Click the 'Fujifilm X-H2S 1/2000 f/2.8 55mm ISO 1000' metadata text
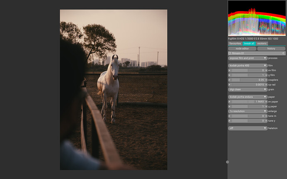 (253, 39)
